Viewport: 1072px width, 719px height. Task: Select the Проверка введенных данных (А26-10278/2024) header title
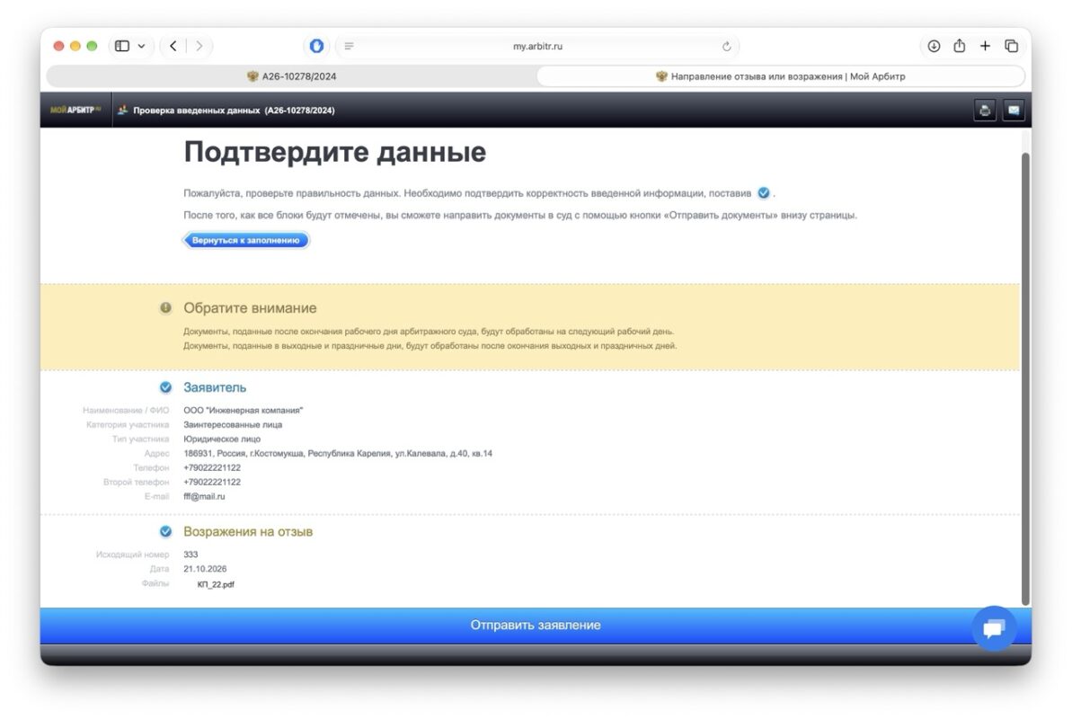click(234, 111)
